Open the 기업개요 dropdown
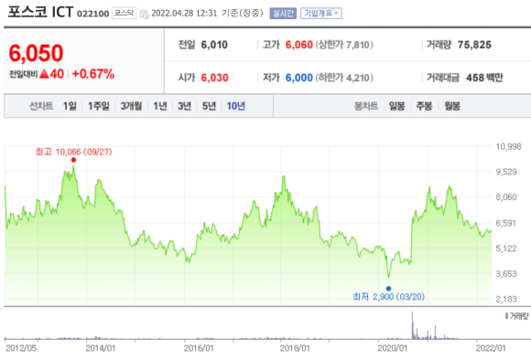Image resolution: width=531 pixels, height=358 pixels. pos(321,14)
